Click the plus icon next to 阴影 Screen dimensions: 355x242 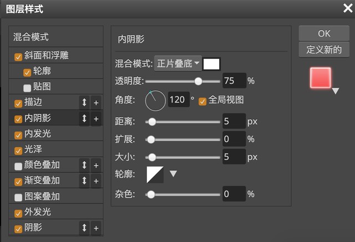[x=96, y=228]
